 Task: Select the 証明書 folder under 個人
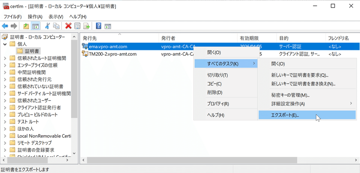click(x=32, y=51)
